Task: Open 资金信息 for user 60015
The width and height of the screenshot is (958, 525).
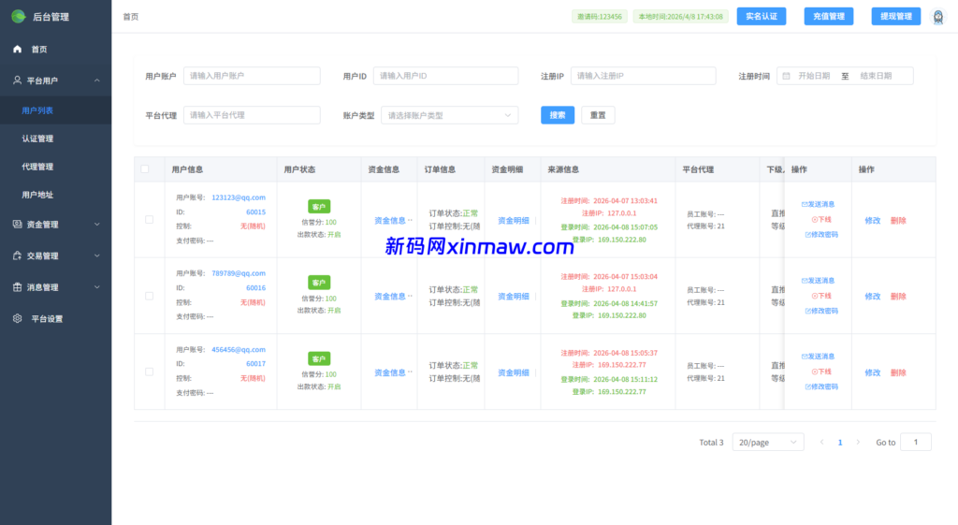Action: click(x=390, y=220)
